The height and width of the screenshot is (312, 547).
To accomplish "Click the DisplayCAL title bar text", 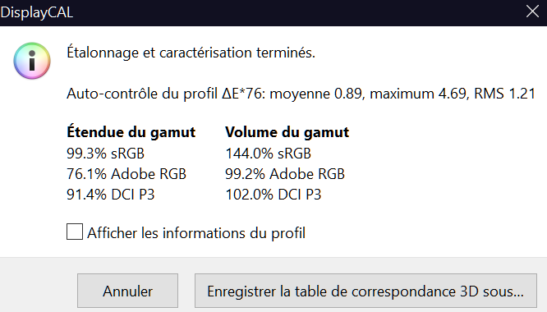I will pyautogui.click(x=37, y=12).
